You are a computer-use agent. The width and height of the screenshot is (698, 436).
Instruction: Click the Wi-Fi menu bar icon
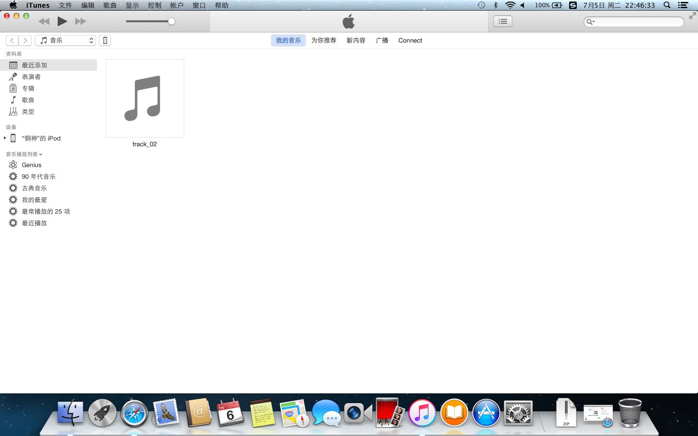click(x=510, y=5)
